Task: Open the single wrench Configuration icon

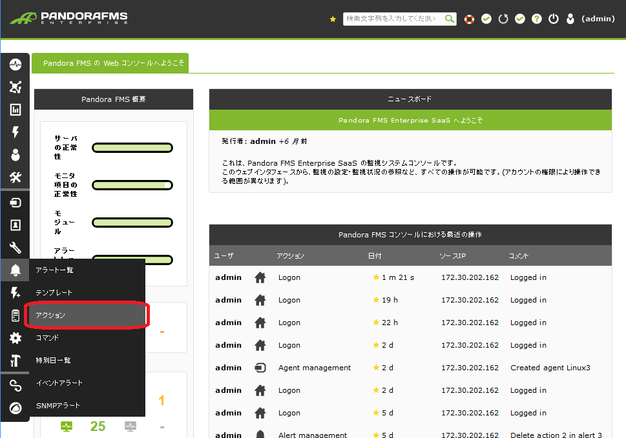Action: coord(15,248)
